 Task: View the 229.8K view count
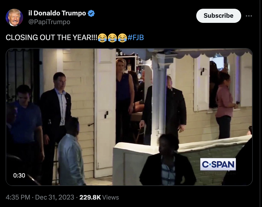(90, 197)
